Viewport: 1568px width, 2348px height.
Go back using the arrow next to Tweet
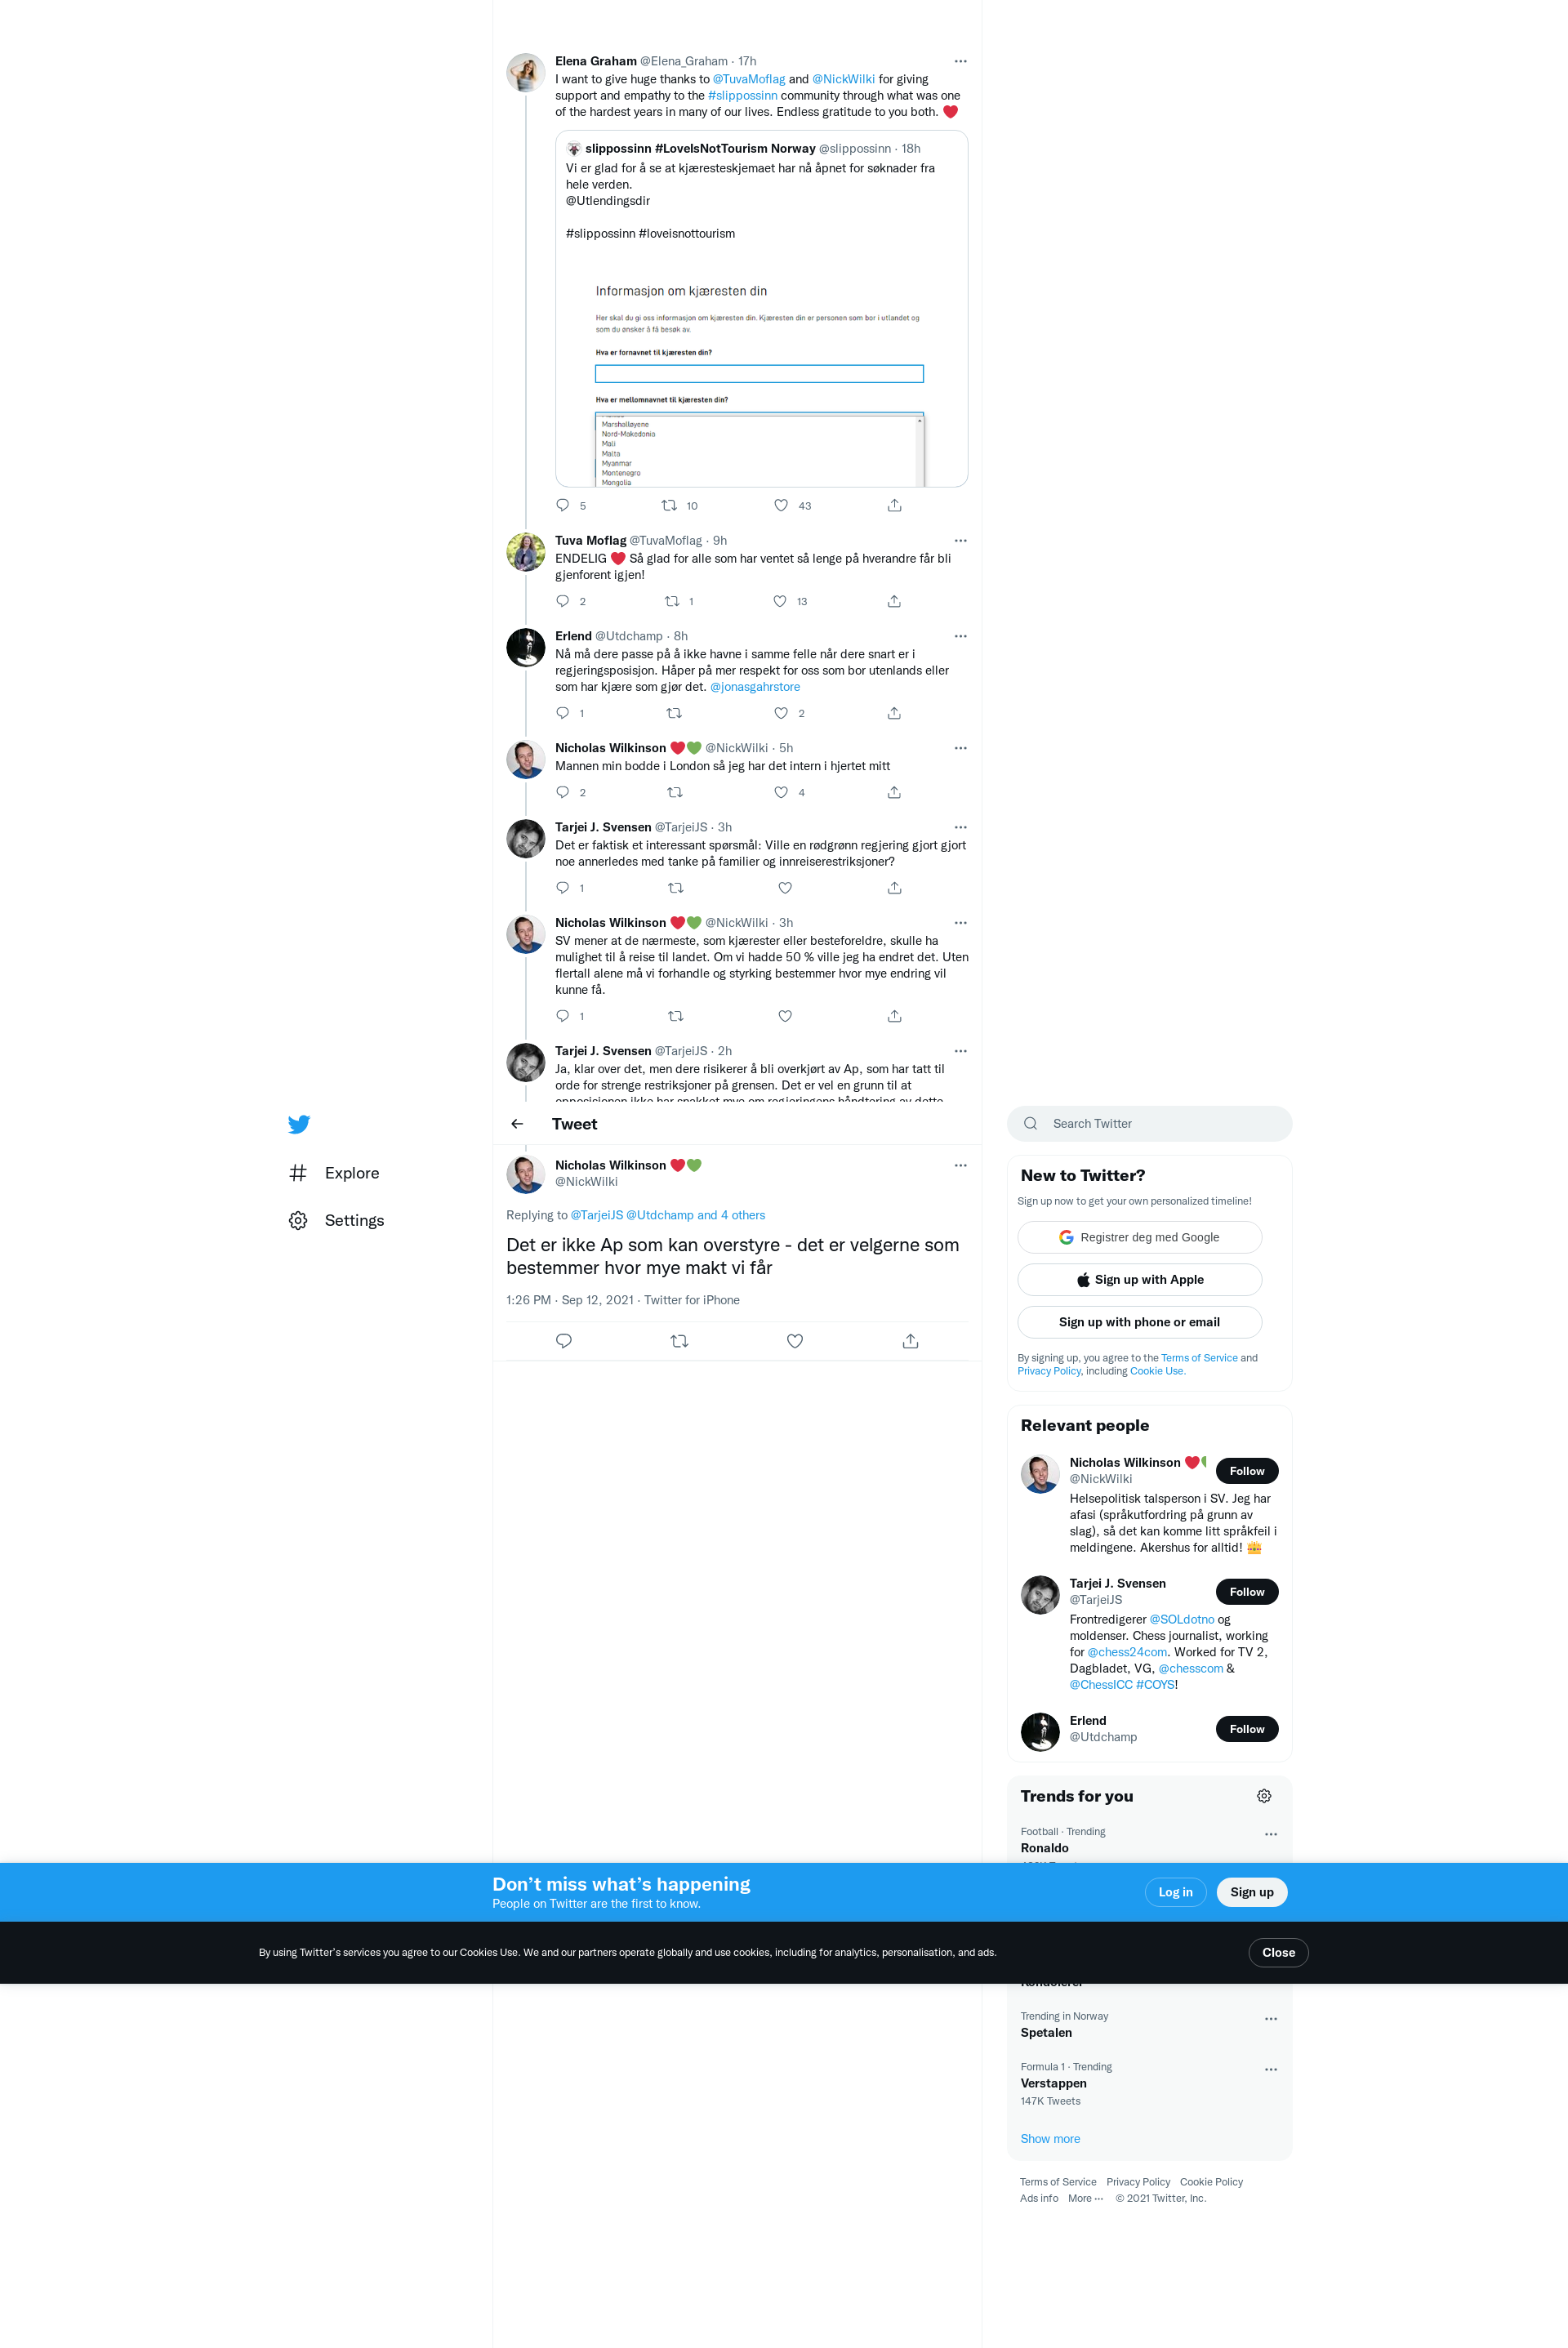(517, 1124)
